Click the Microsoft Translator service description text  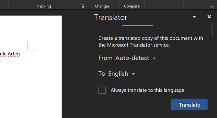tap(151, 41)
